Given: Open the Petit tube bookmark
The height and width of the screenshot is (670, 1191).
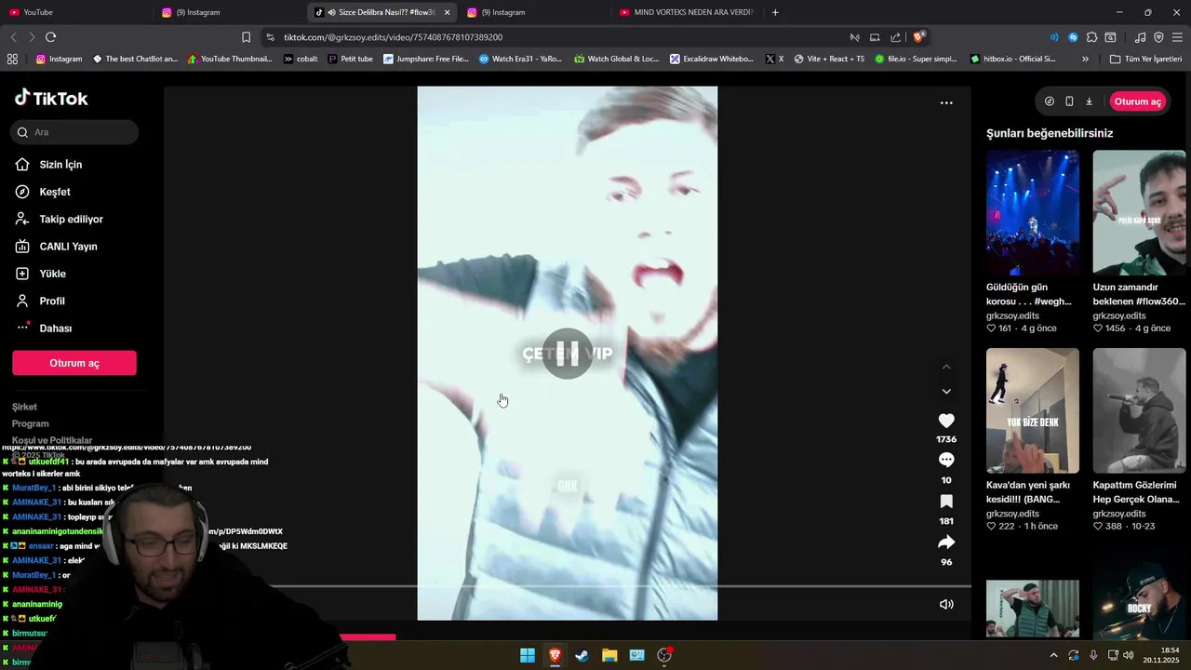Looking at the screenshot, I should pyautogui.click(x=350, y=59).
